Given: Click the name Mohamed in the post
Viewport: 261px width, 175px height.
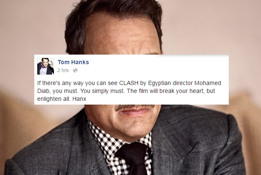Looking at the screenshot, I should click(208, 83).
